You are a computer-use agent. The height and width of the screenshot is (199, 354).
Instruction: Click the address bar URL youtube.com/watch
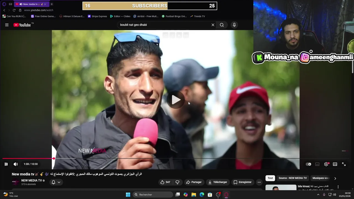click(39, 10)
